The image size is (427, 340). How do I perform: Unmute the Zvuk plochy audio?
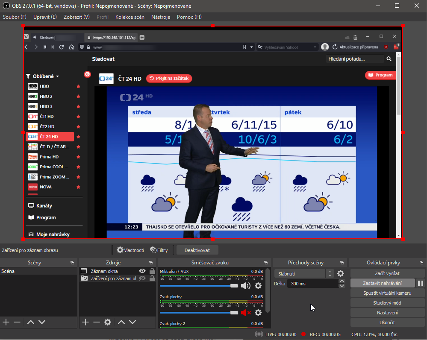[246, 313]
